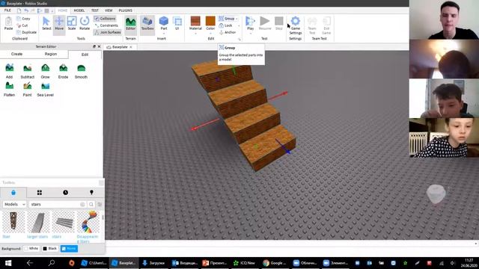
Task: Lock the selected part
Action: 226,25
